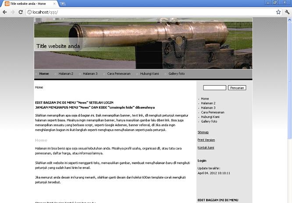This screenshot has width=292, height=203.
Task: Open Halaman 3 in the top navigation bar
Action: pyautogui.click(x=90, y=74)
